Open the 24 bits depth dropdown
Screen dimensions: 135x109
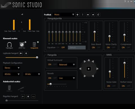32,74
